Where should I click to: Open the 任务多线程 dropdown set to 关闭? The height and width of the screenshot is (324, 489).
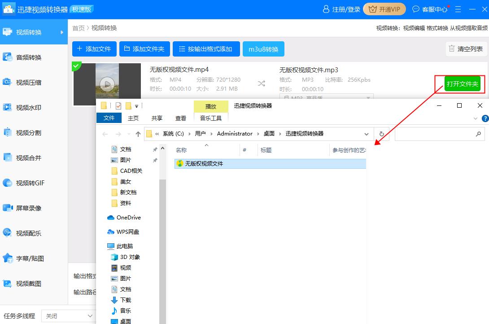pos(67,316)
